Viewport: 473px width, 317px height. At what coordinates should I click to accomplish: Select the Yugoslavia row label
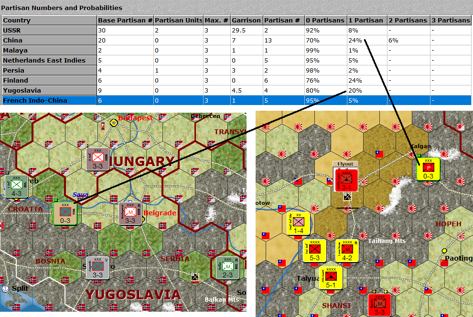click(x=49, y=90)
